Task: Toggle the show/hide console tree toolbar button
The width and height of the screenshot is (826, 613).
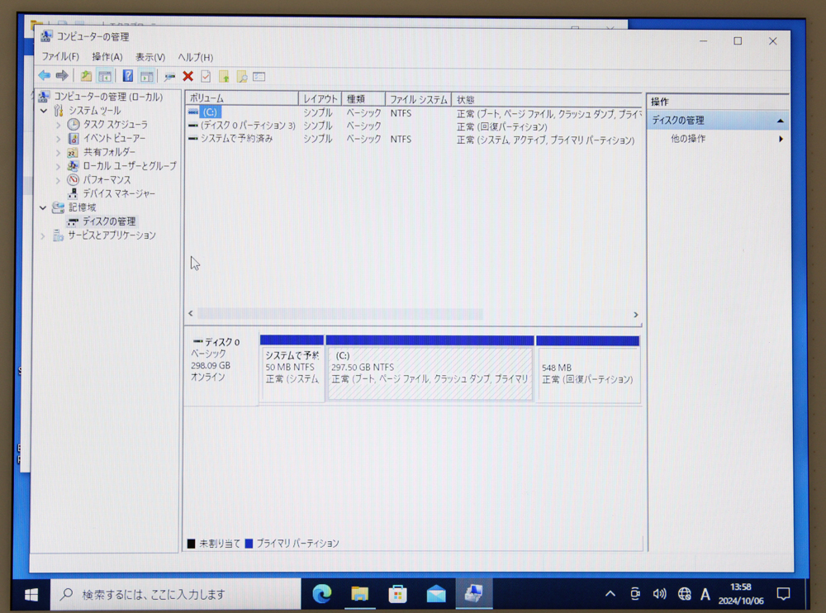Action: pyautogui.click(x=105, y=76)
